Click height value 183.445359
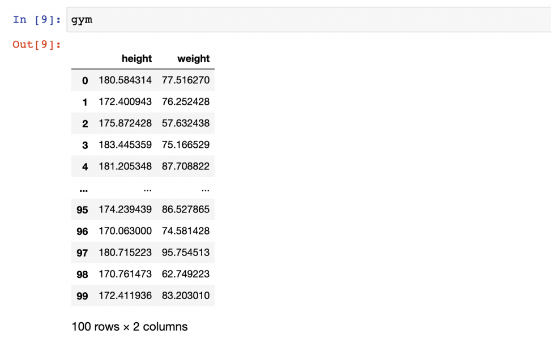551x342 pixels. (x=125, y=144)
